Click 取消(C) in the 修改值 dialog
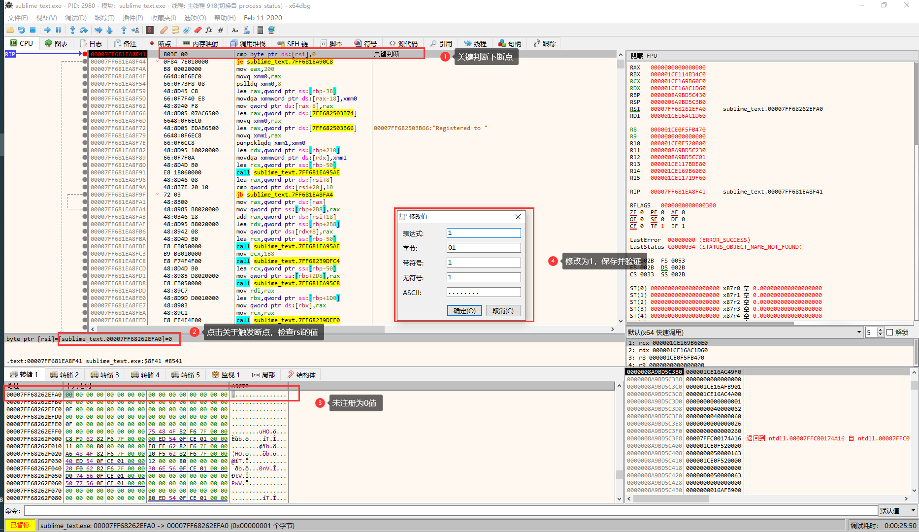 [x=503, y=311]
